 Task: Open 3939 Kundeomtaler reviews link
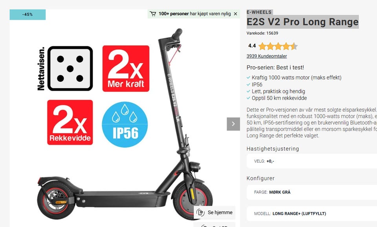coord(267,56)
